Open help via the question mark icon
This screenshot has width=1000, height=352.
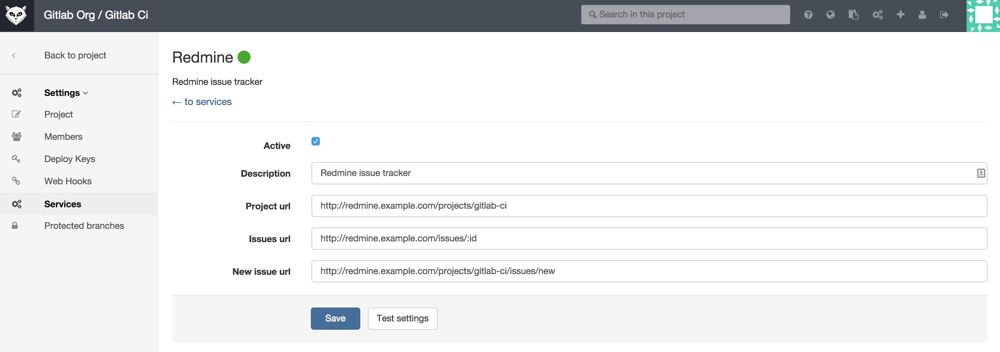coord(808,14)
